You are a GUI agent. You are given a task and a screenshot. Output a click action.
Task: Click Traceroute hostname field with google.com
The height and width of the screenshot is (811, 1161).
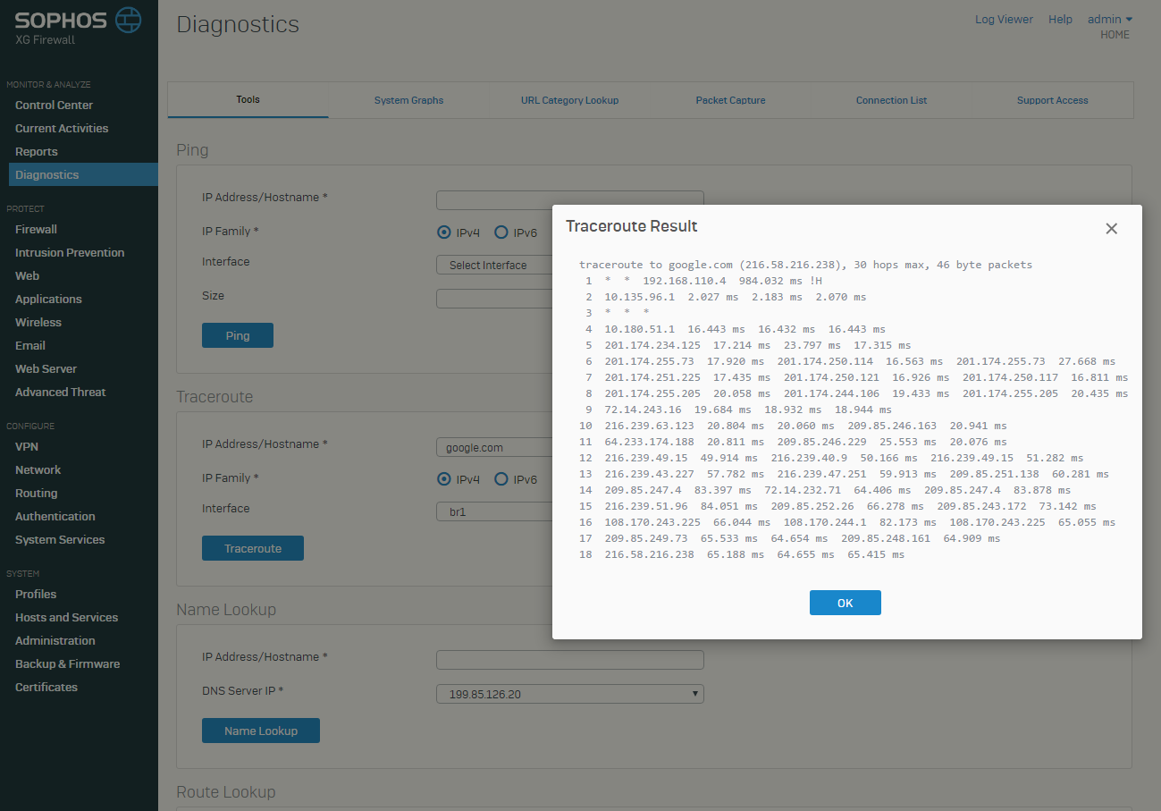click(x=494, y=447)
